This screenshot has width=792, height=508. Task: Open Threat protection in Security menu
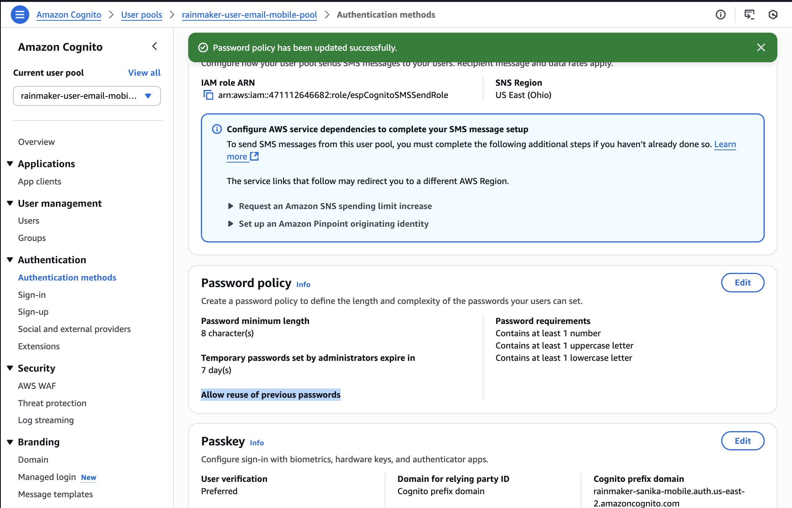click(x=52, y=403)
